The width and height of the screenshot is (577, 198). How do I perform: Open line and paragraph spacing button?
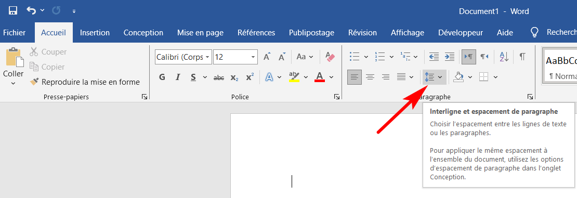click(434, 77)
